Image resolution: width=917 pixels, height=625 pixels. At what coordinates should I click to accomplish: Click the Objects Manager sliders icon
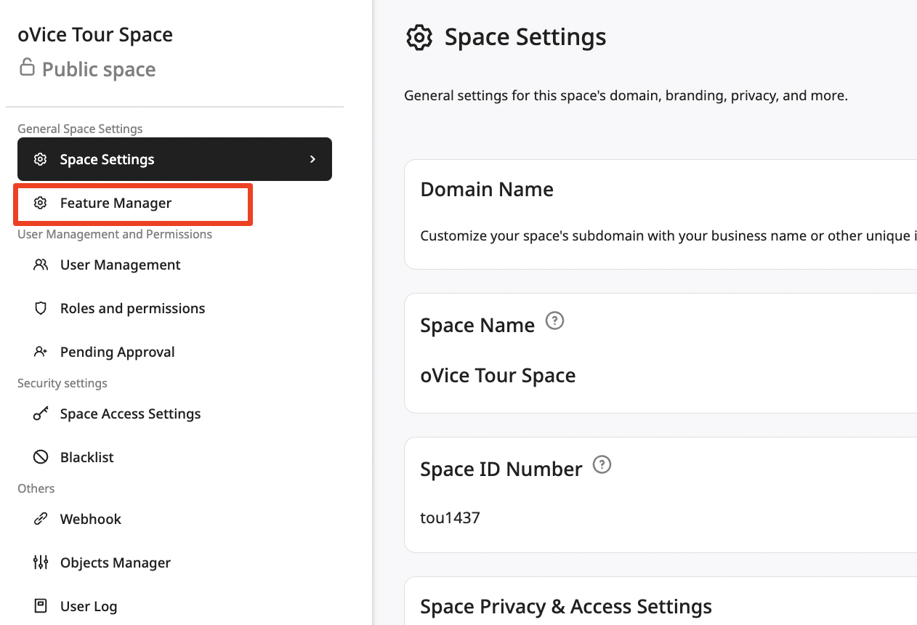pyautogui.click(x=41, y=562)
